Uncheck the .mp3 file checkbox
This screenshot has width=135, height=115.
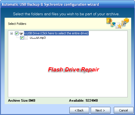coord(22,38)
